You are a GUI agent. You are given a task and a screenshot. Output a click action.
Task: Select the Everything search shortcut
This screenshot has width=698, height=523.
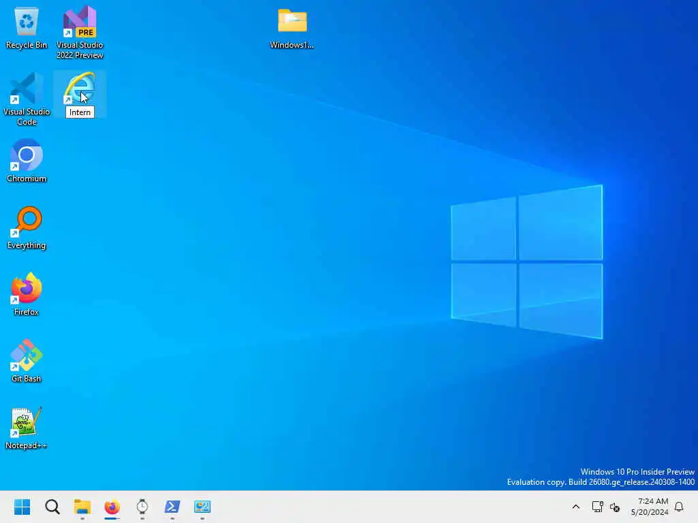pyautogui.click(x=27, y=227)
